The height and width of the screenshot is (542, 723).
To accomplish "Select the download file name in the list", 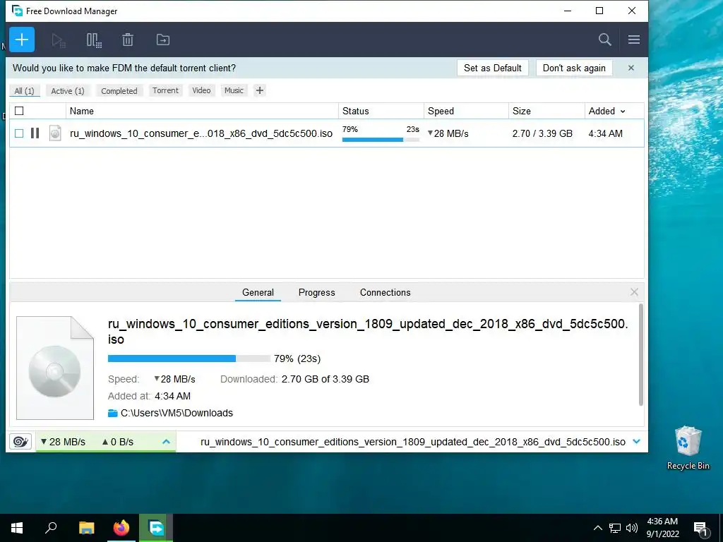I will pyautogui.click(x=201, y=133).
